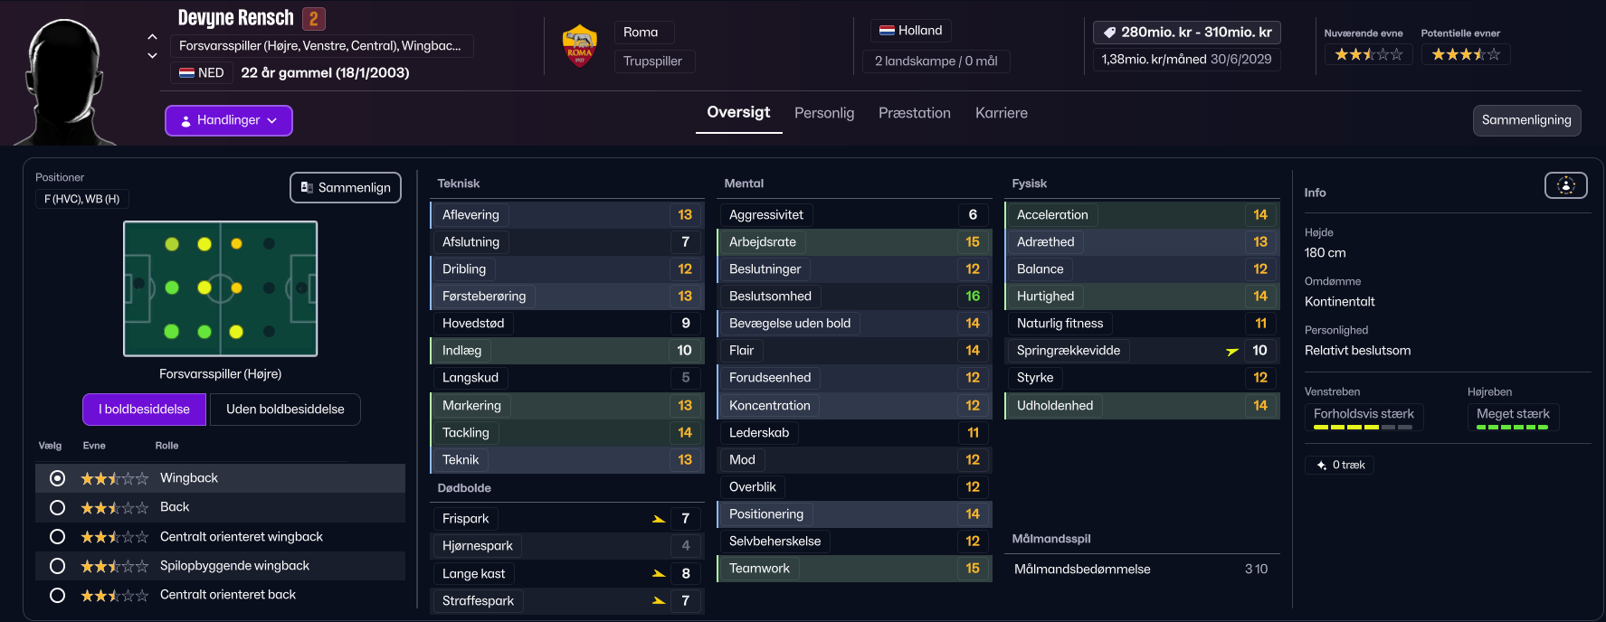The width and height of the screenshot is (1606, 622).
Task: Select the Spilopbyggende wingback radio button
Action: [57, 566]
